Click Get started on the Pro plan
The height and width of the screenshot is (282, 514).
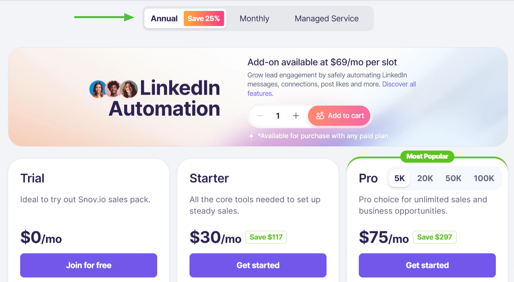pyautogui.click(x=427, y=265)
